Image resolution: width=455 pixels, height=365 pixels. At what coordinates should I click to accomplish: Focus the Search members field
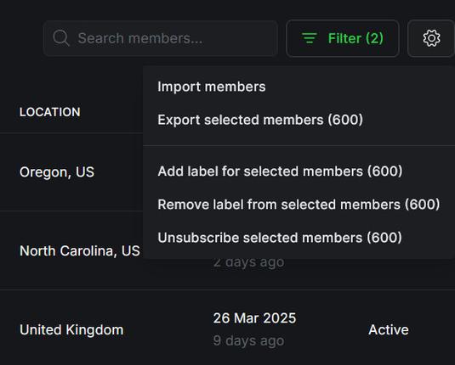[161, 38]
